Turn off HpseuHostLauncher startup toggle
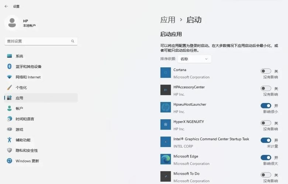The height and width of the screenshot is (184, 288). (x=266, y=106)
